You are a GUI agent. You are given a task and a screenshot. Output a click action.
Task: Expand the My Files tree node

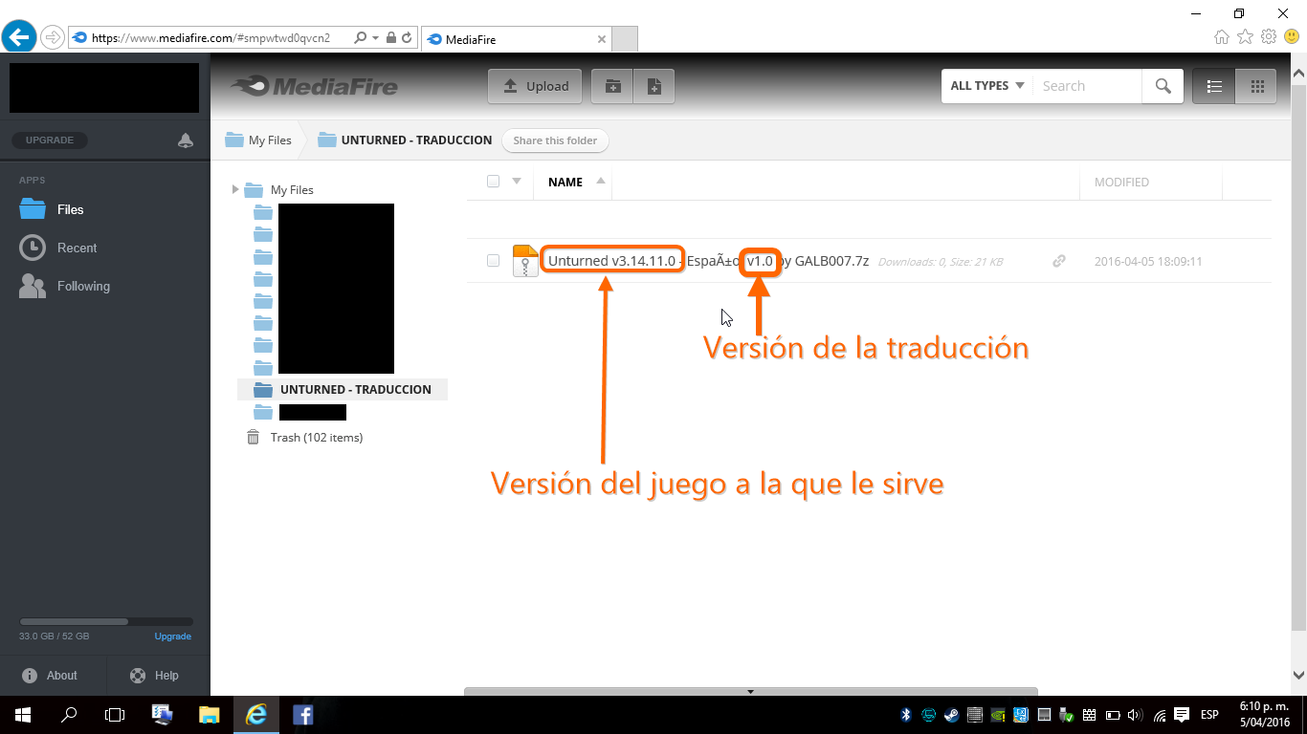tap(235, 189)
